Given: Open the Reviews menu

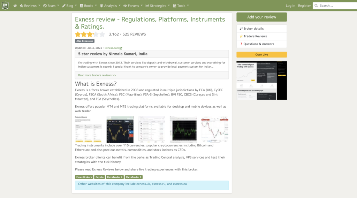Looking at the screenshot, I should 30,6.
